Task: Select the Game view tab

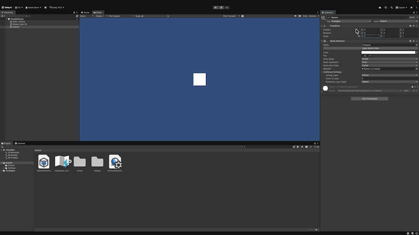Action: coord(97,13)
